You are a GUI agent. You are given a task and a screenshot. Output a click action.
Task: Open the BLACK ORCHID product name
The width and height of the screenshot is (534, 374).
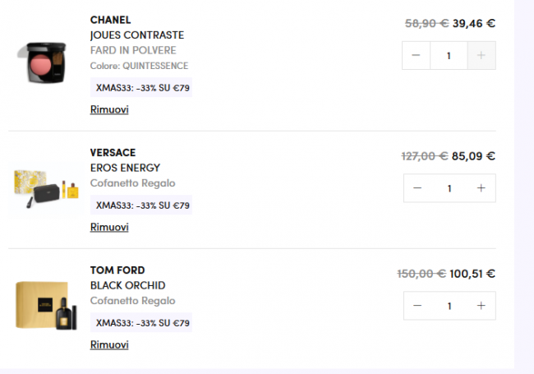coord(127,285)
